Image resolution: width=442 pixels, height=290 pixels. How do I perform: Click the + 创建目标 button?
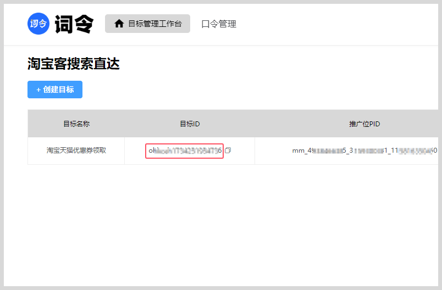(55, 90)
